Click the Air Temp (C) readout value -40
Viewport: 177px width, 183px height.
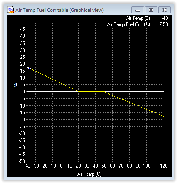point(165,18)
